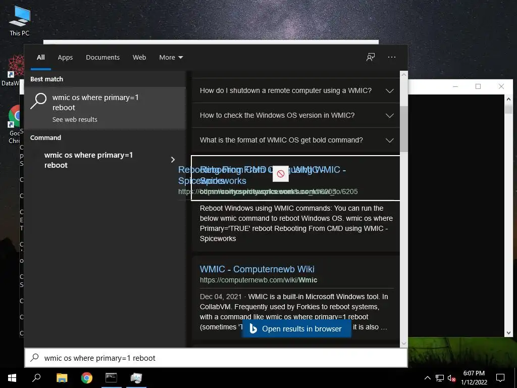
Task: Click the Bing logo in the Open results button
Action: click(253, 328)
